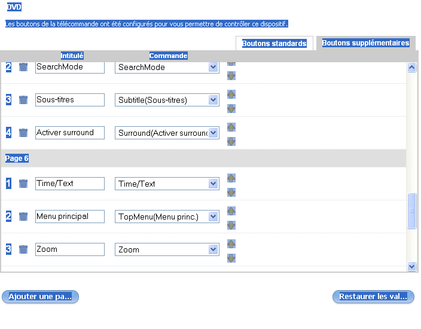Expand the Subtitle(Sous-titres) command dropdown
Screen dimensions: 421x329
213,100
